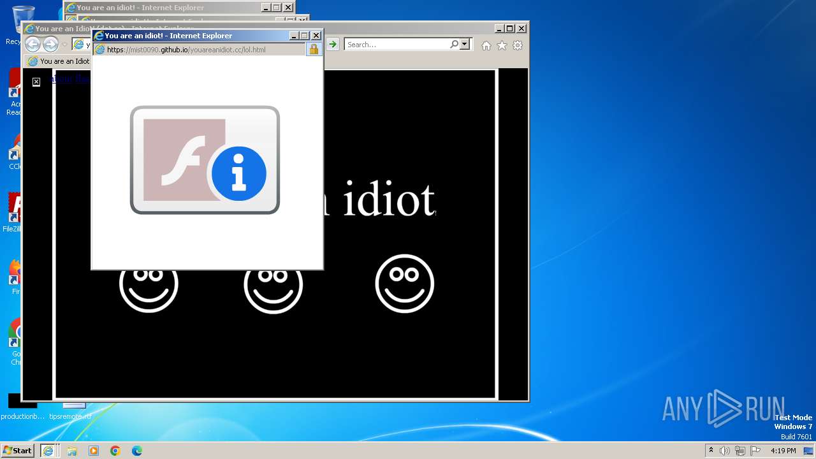Click the 'idiot' text in page
The height and width of the screenshot is (459, 816).
(x=390, y=199)
